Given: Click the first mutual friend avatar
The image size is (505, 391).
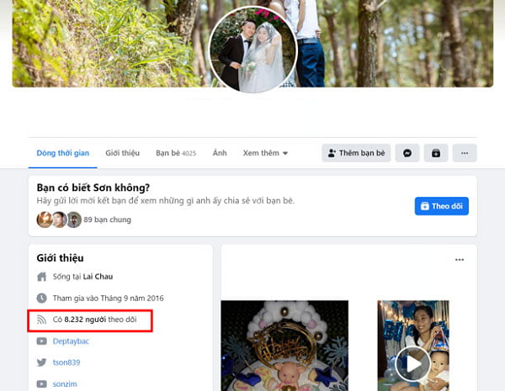Looking at the screenshot, I should (x=45, y=219).
